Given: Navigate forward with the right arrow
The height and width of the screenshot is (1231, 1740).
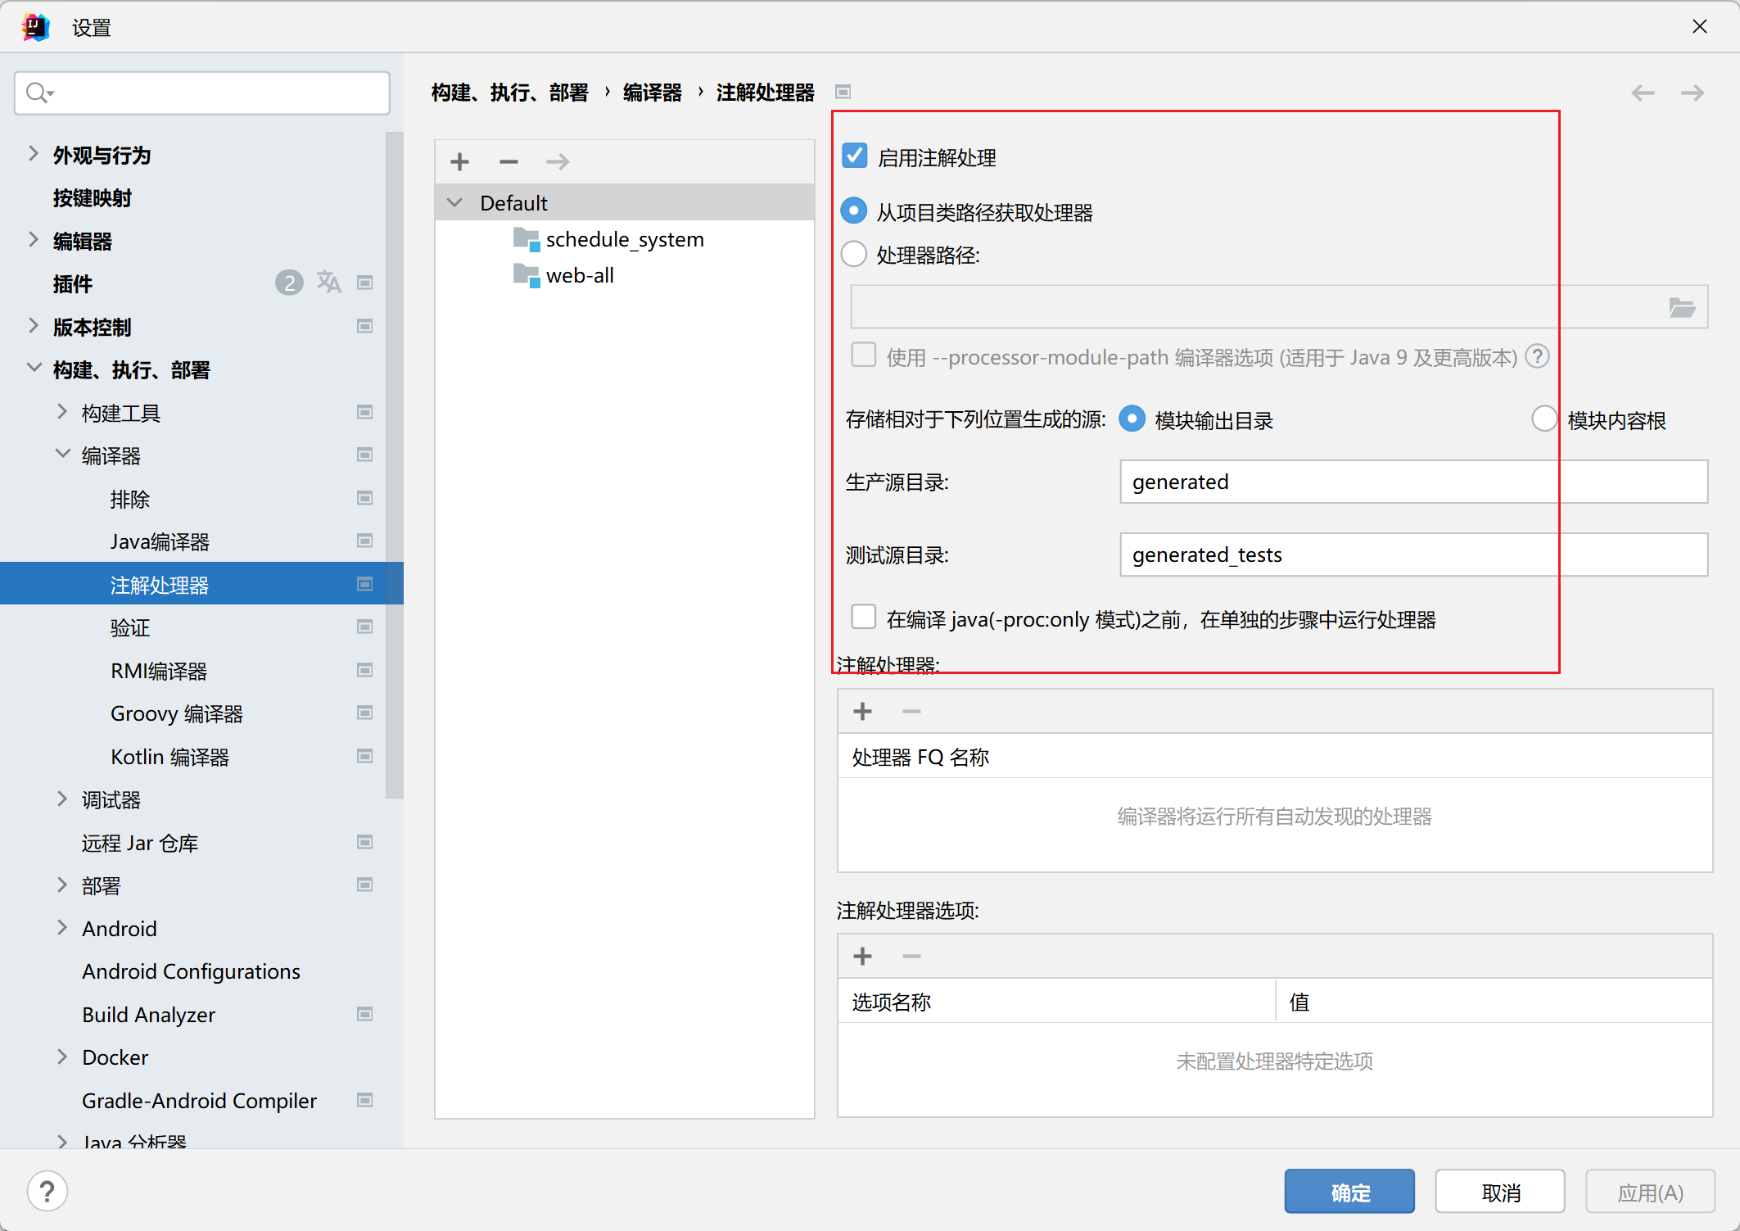Looking at the screenshot, I should click(x=1693, y=93).
